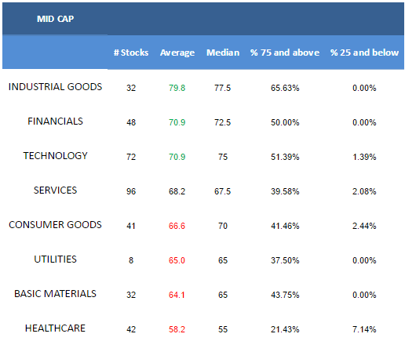This screenshot has width=405, height=341.
Task: Click the 96 stocks count for Services
Action: point(131,191)
